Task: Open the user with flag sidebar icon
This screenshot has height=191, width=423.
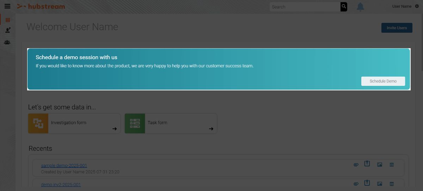Action: pos(8,31)
